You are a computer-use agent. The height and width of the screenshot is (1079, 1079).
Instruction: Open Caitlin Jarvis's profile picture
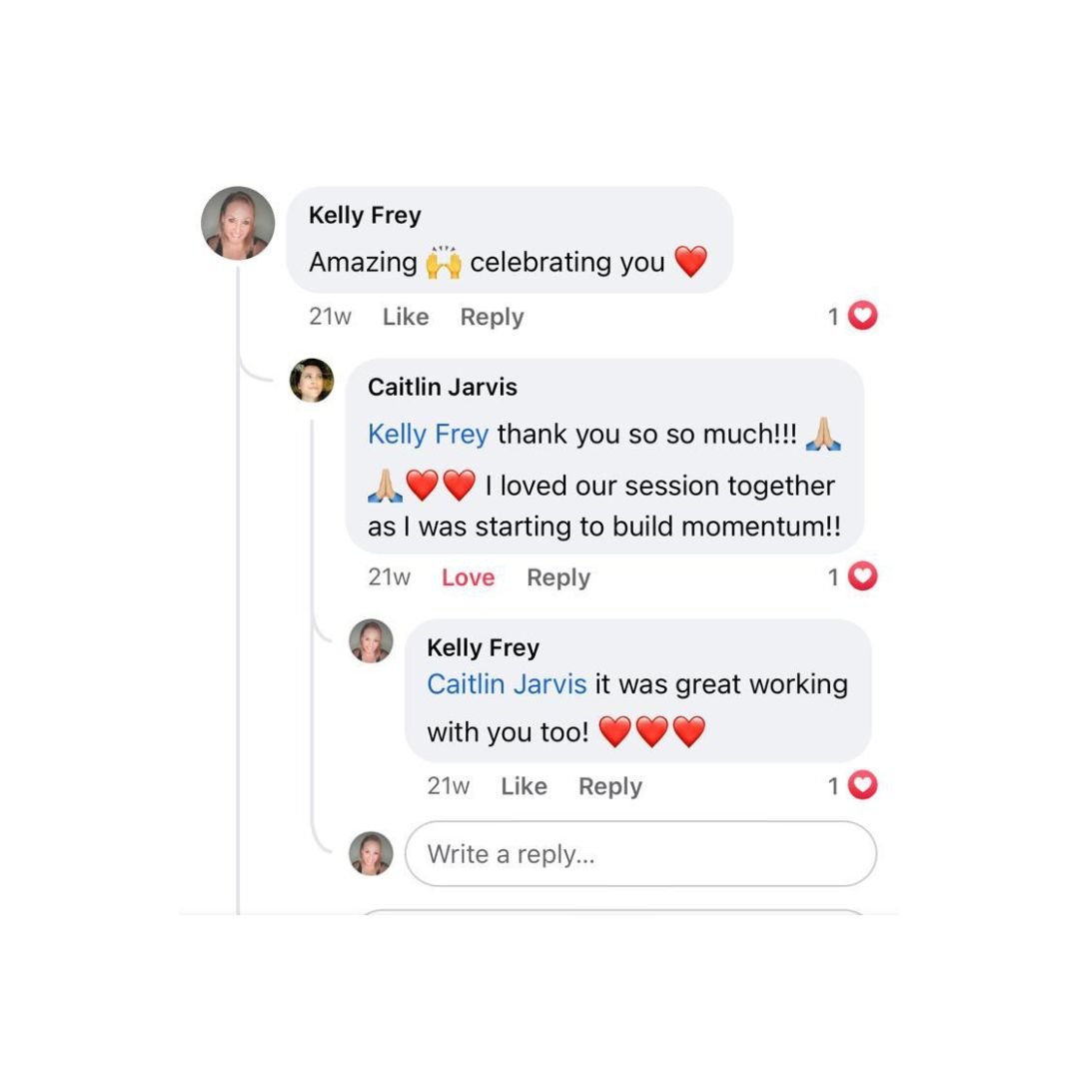click(x=312, y=380)
